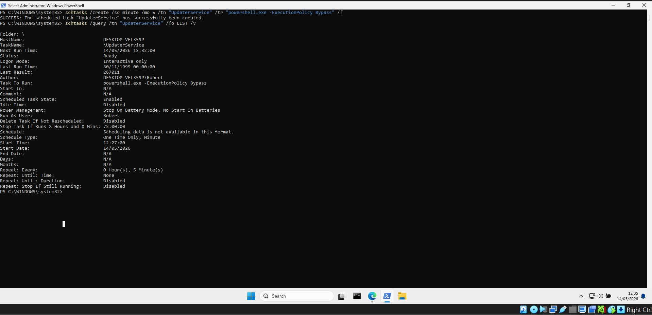The width and height of the screenshot is (652, 315).
Task: Click the PowerShell title bar icon
Action: 3,5
